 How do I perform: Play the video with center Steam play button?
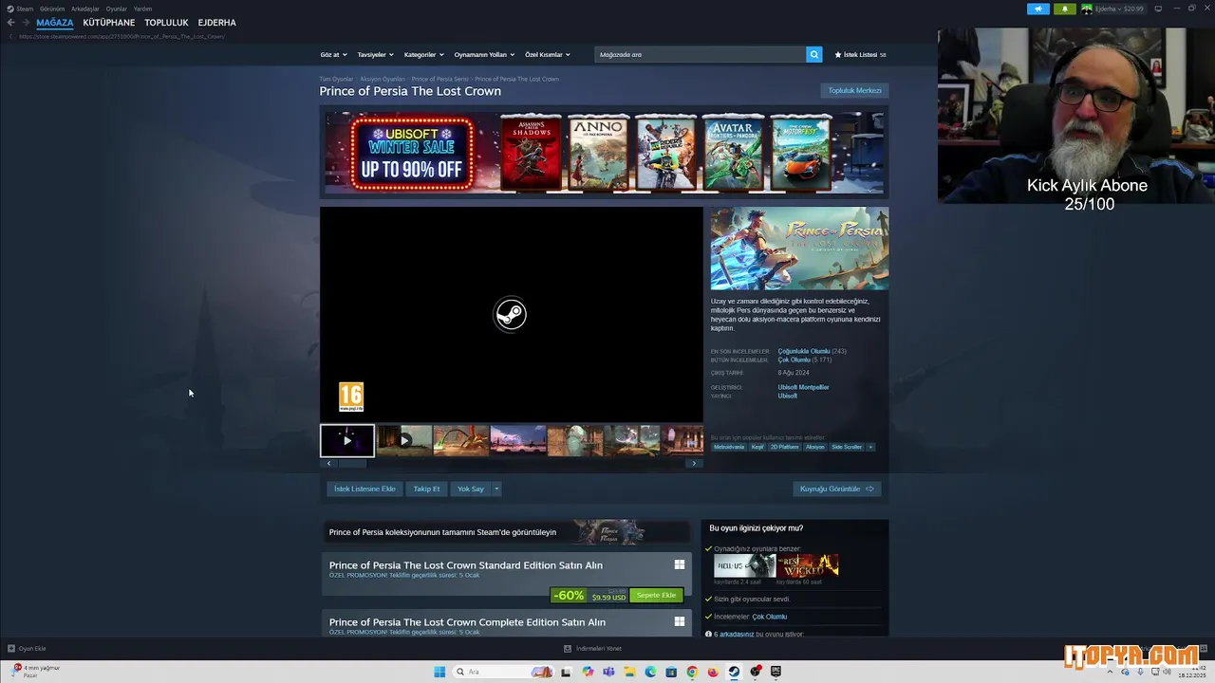[511, 314]
